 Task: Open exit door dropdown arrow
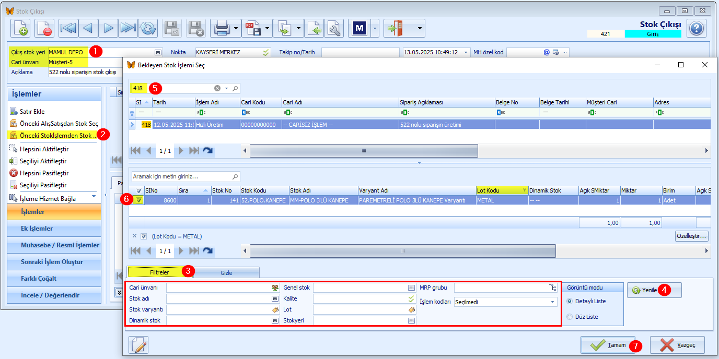click(419, 28)
